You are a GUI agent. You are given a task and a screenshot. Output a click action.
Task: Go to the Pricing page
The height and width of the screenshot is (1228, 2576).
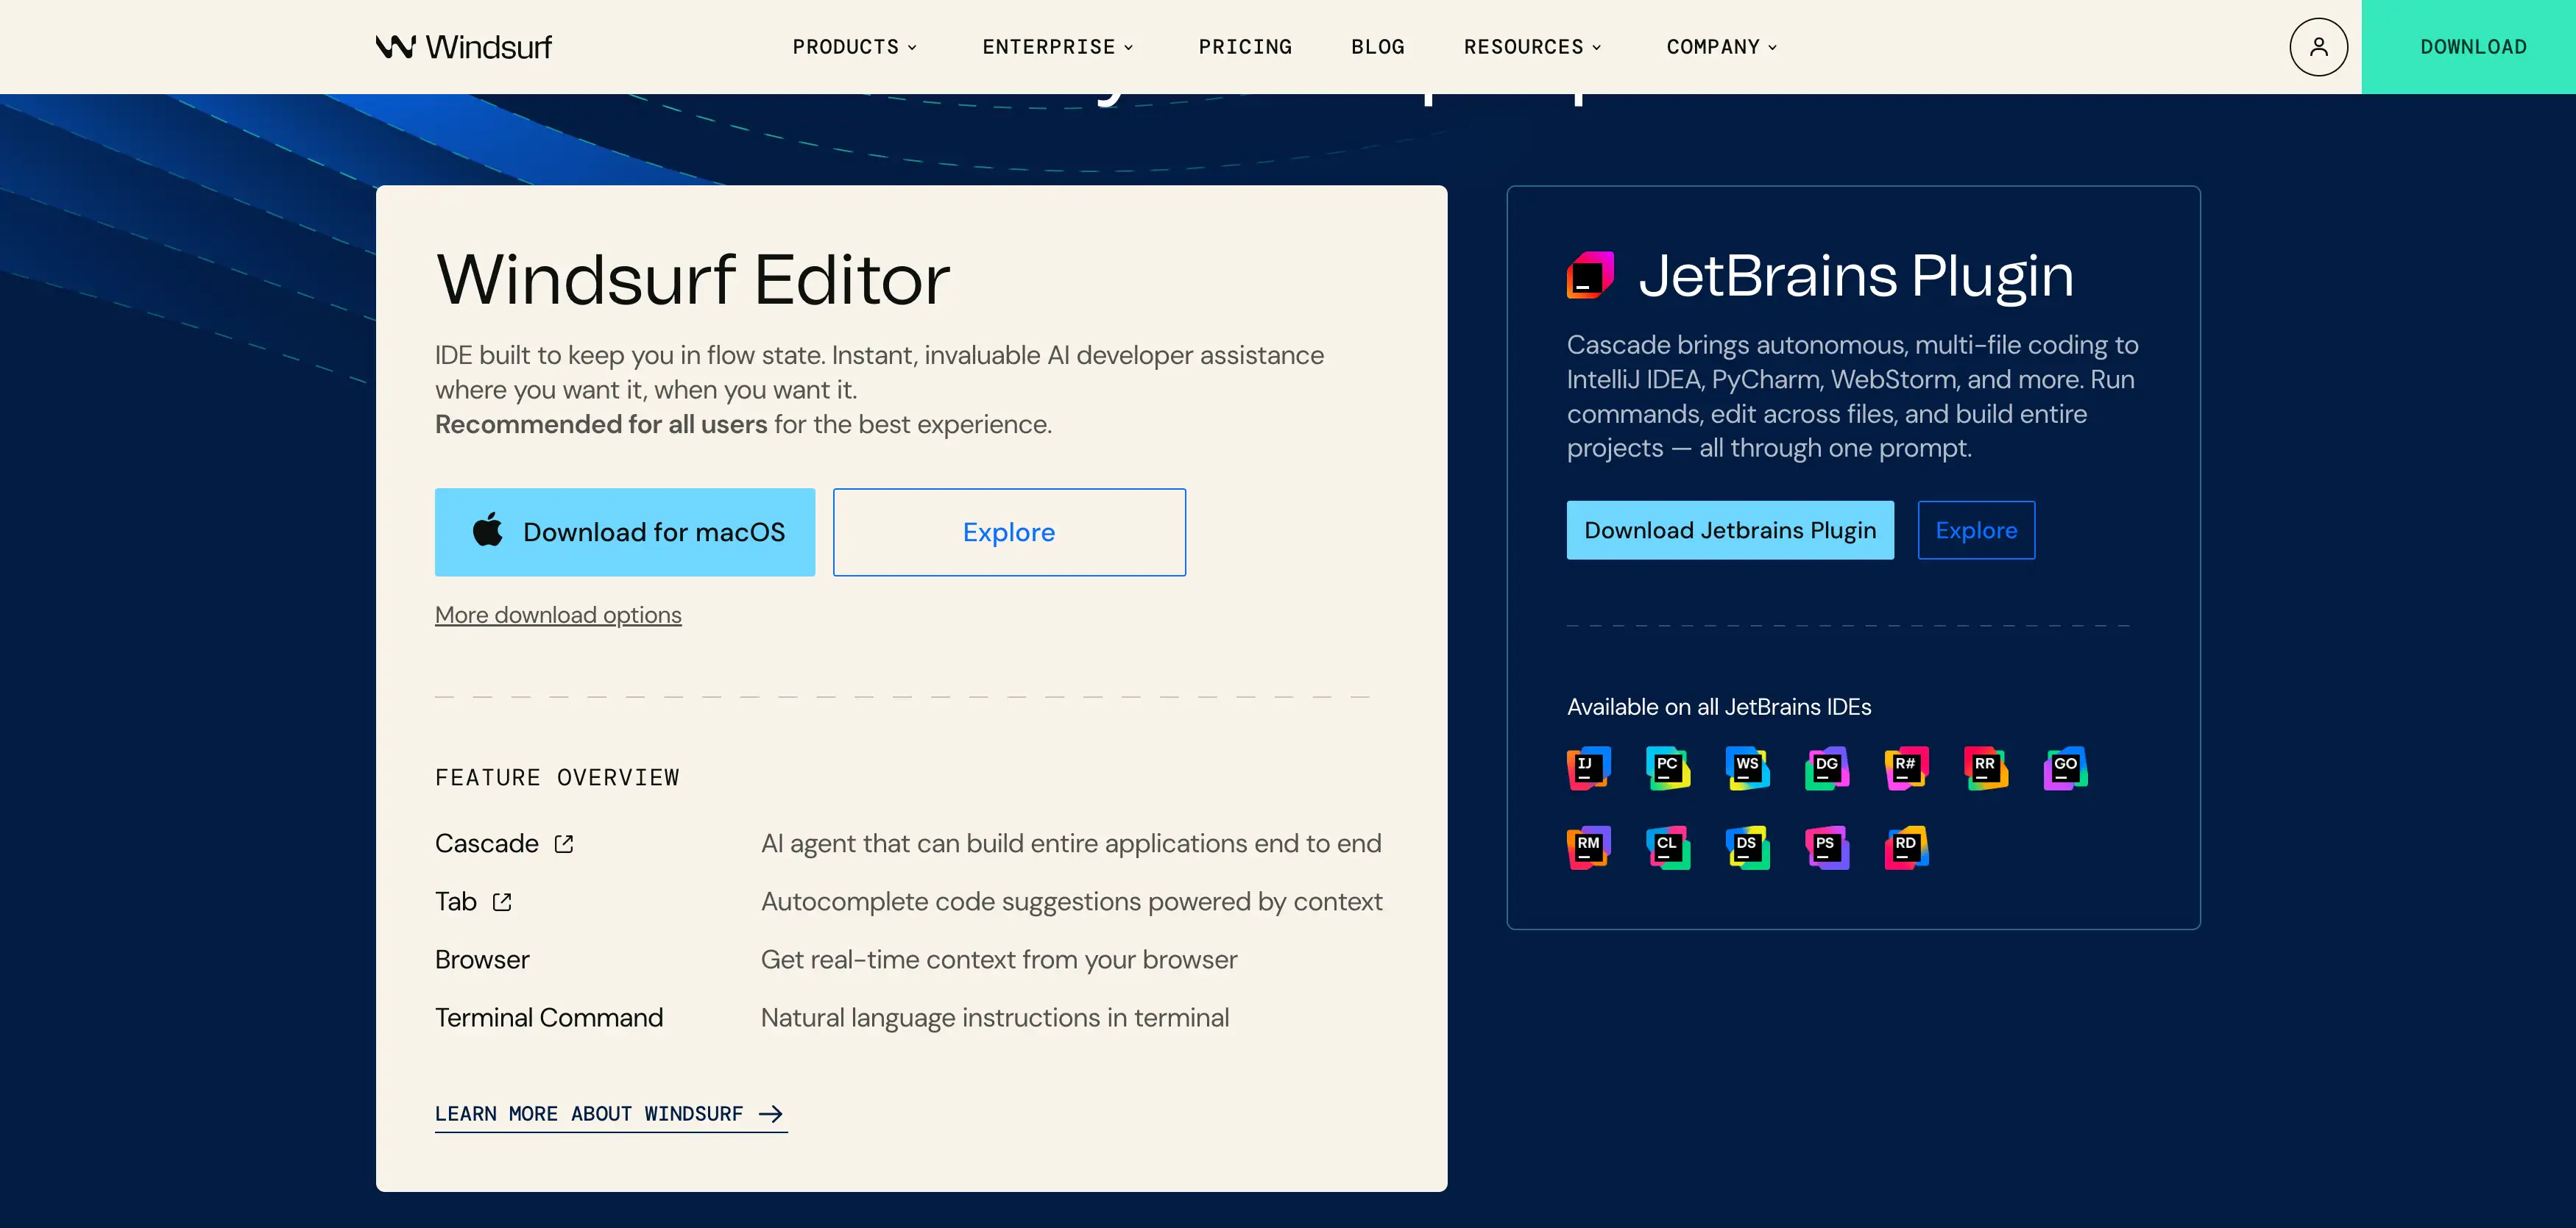click(x=1245, y=47)
